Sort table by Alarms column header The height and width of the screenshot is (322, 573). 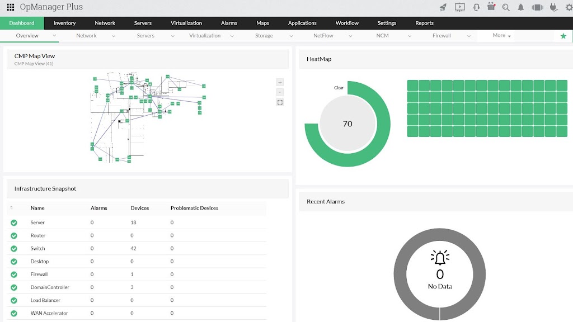tap(98, 208)
